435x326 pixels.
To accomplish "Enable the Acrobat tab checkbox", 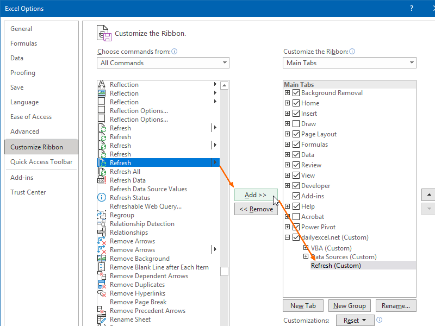I will click(x=296, y=216).
